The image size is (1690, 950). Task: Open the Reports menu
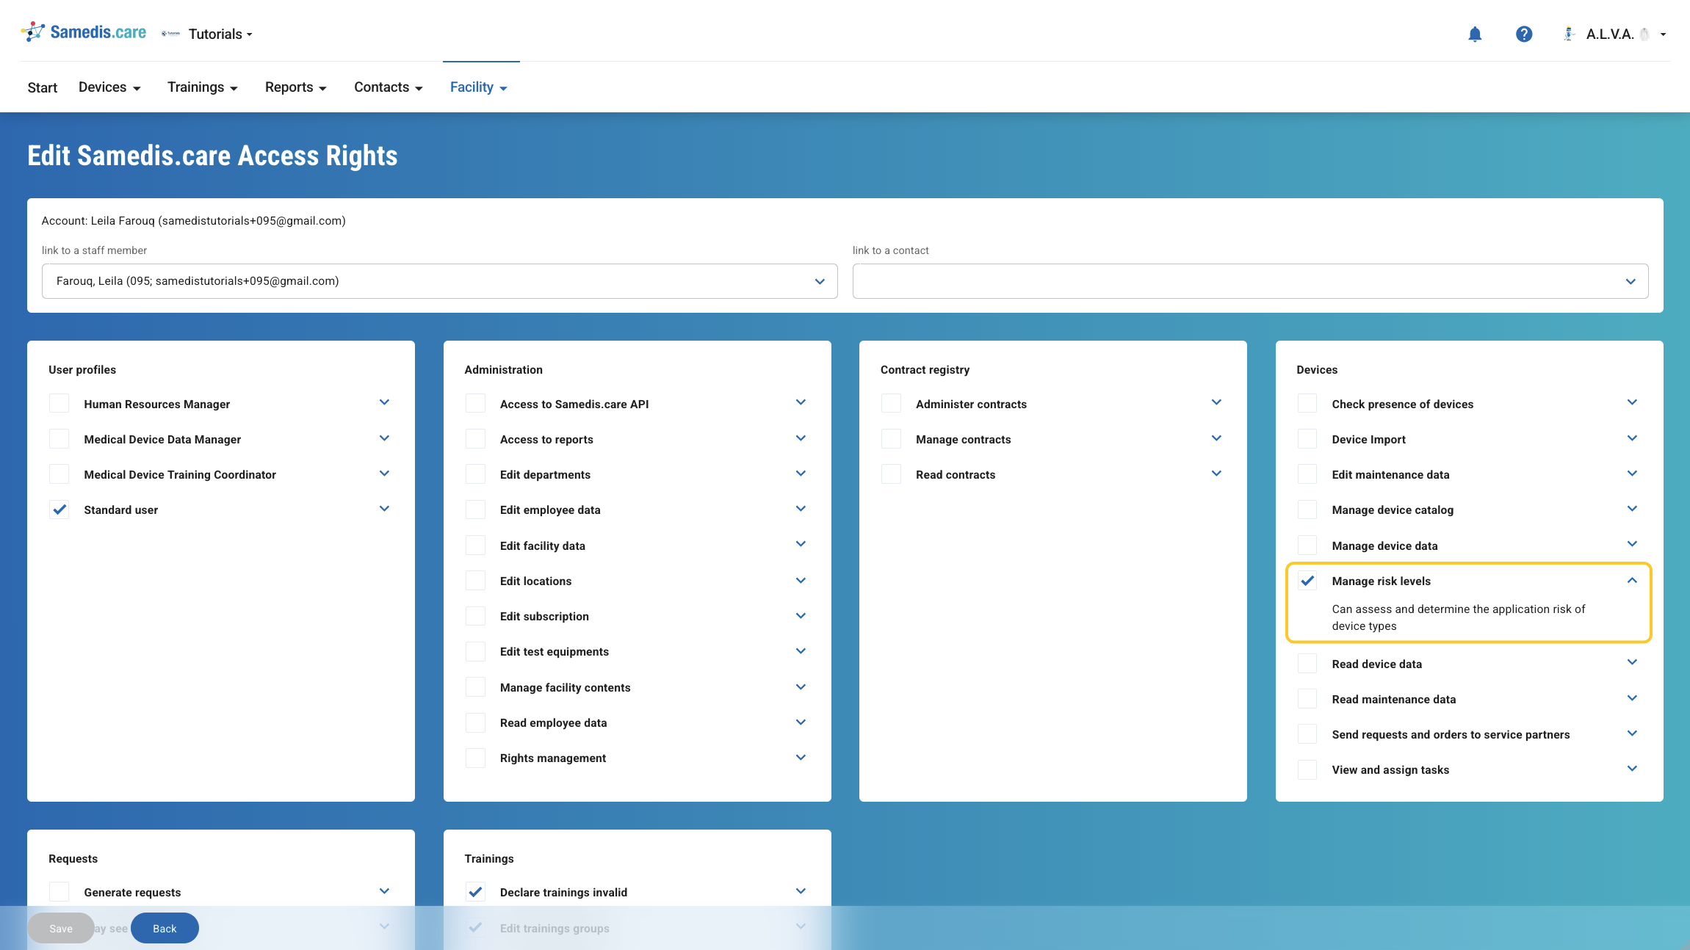click(296, 87)
